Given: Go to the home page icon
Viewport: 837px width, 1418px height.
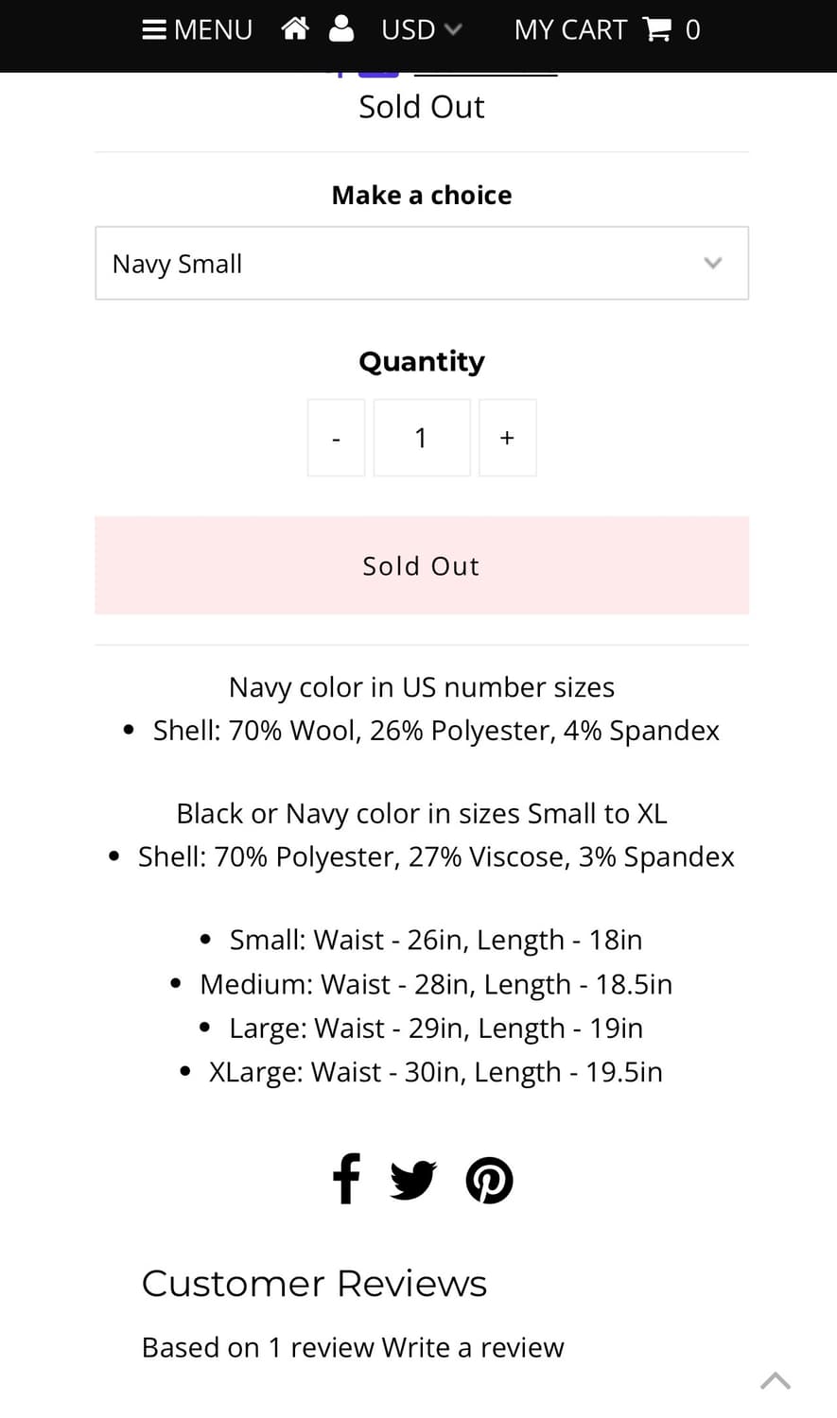Looking at the screenshot, I should (295, 30).
